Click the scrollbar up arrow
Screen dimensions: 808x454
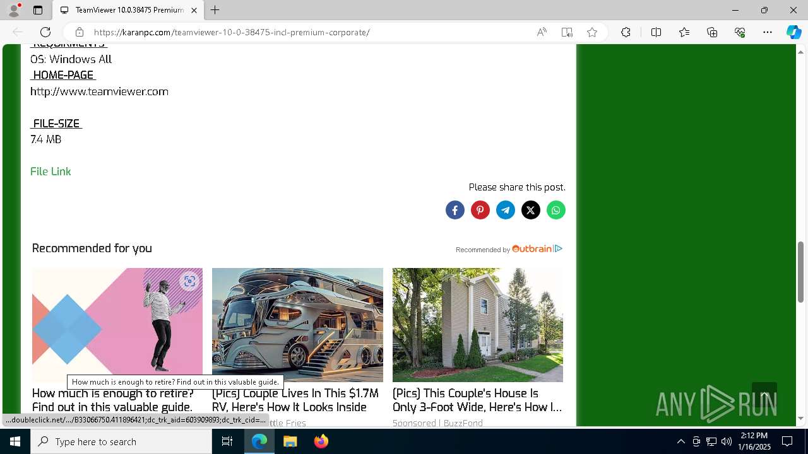[x=801, y=51]
